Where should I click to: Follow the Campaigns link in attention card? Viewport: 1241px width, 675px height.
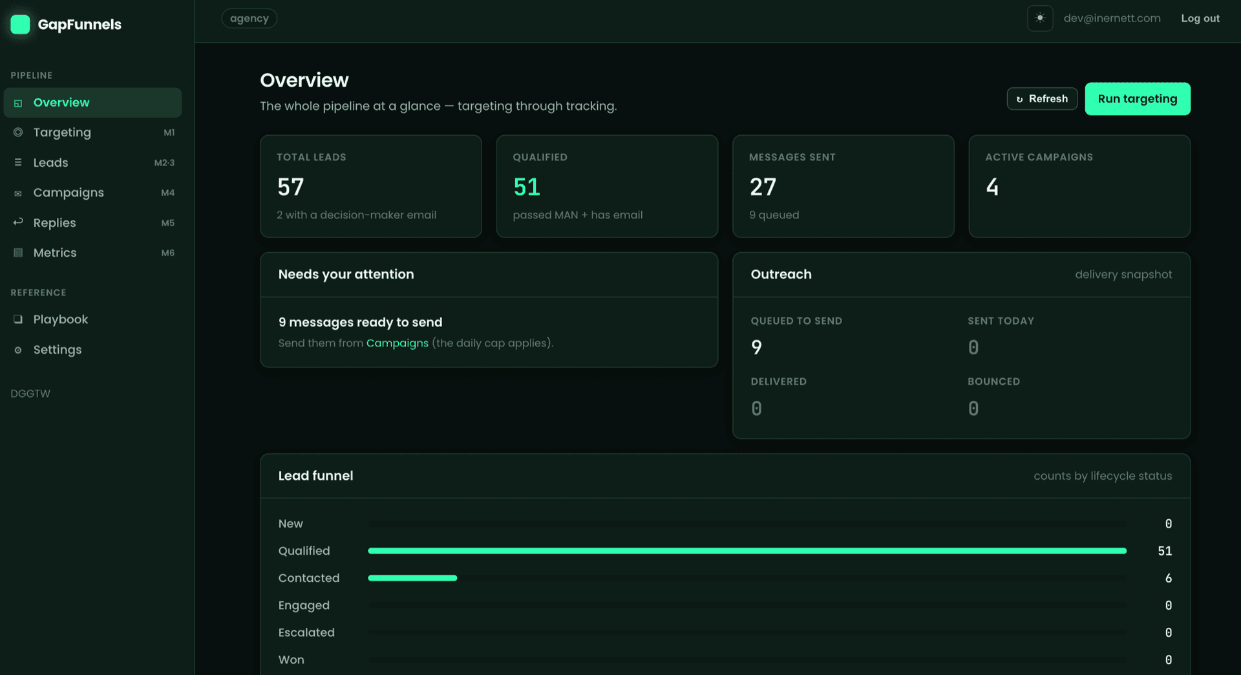[x=398, y=343]
